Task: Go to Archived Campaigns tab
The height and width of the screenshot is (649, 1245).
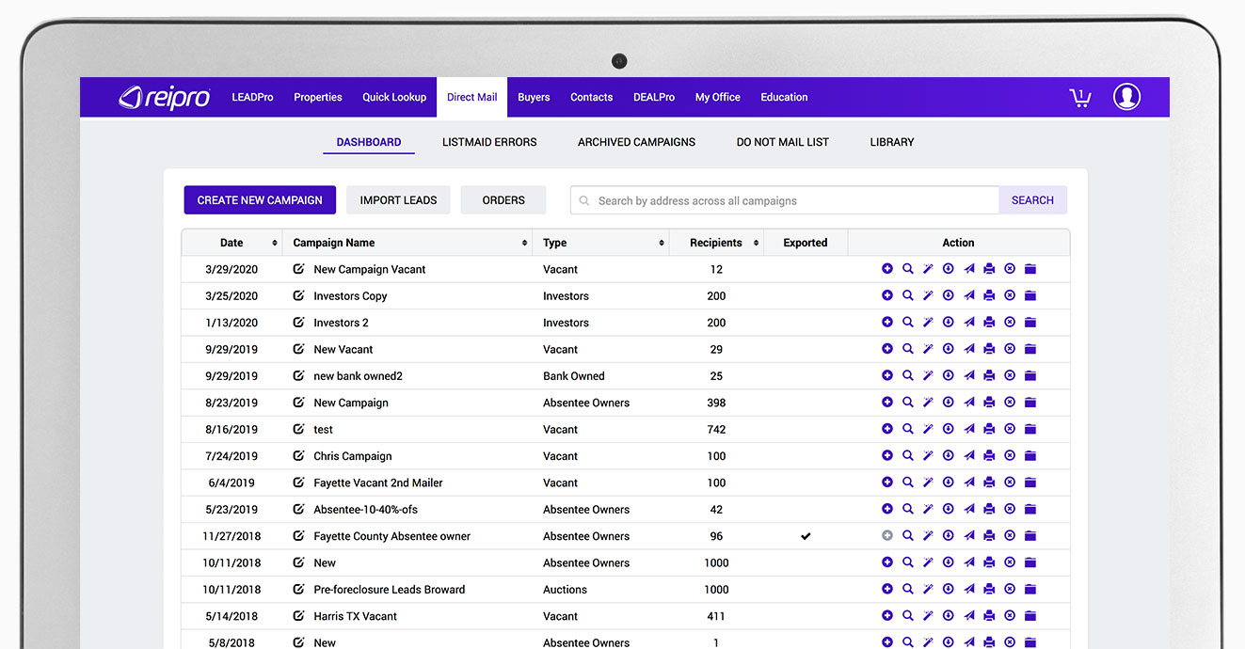Action: tap(636, 142)
